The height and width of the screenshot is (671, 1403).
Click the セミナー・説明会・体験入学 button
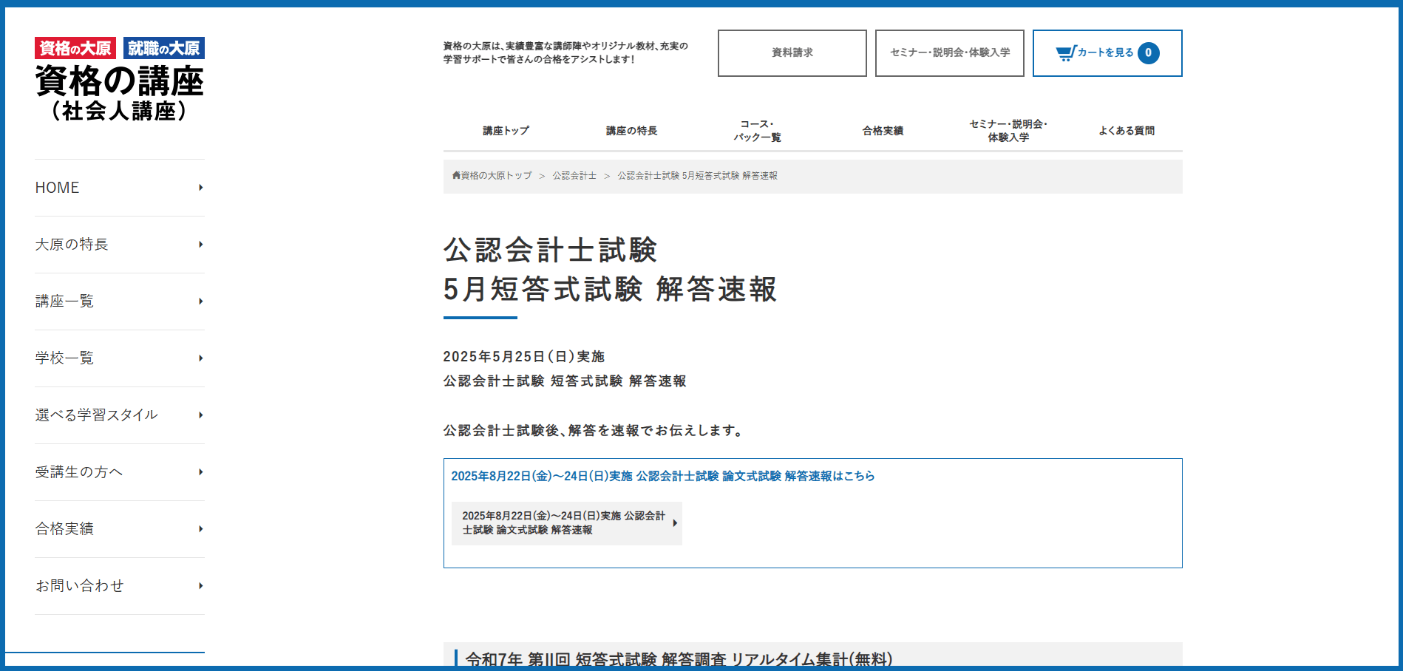coord(949,52)
